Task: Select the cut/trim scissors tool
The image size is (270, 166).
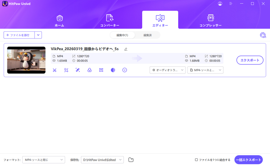Action: [54, 70]
